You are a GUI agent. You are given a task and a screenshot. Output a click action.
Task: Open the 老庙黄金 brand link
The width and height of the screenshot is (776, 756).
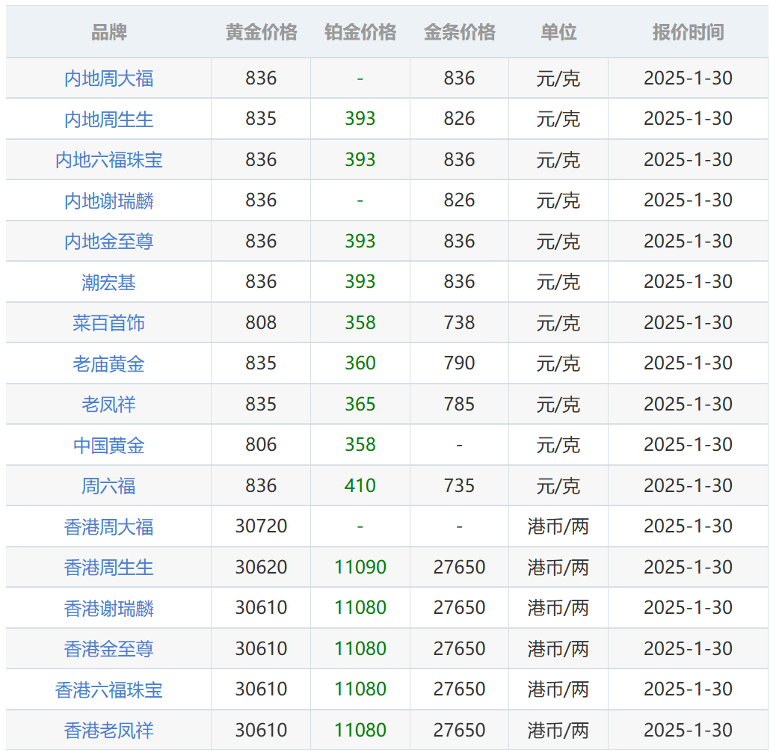[x=109, y=364]
